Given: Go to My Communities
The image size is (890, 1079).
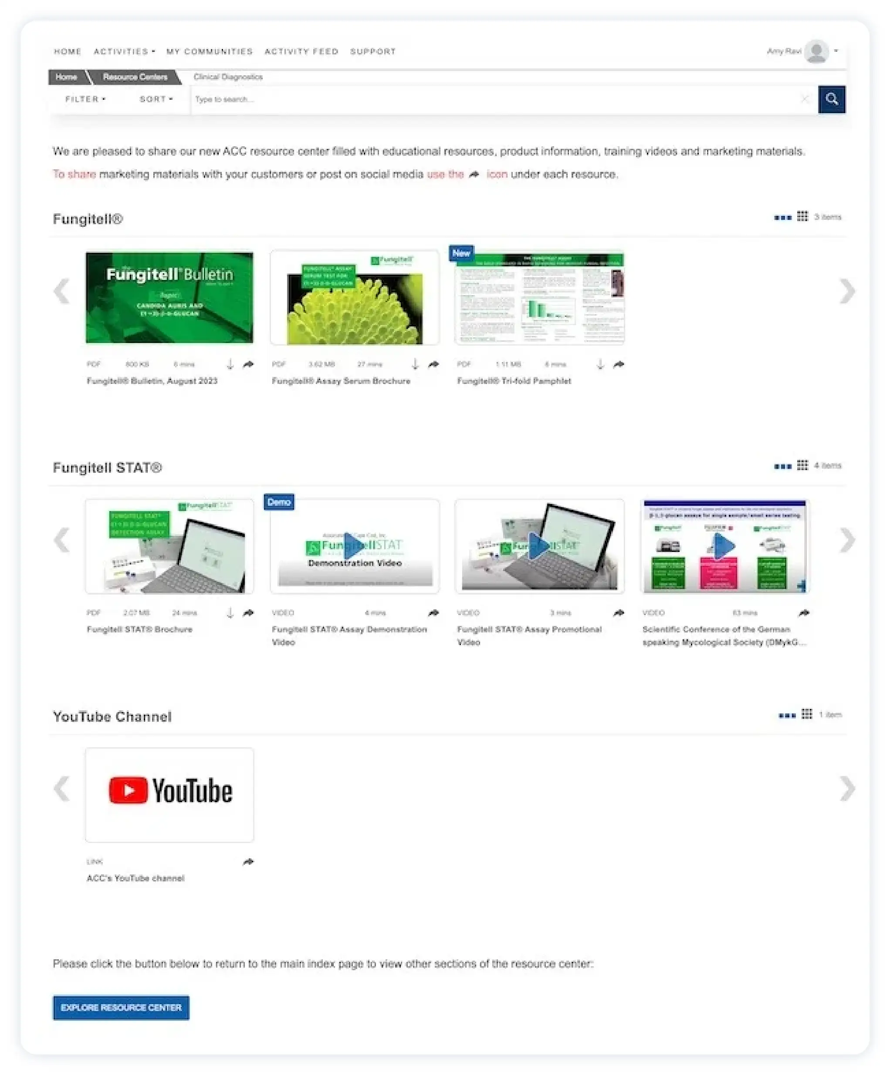Looking at the screenshot, I should coord(210,51).
